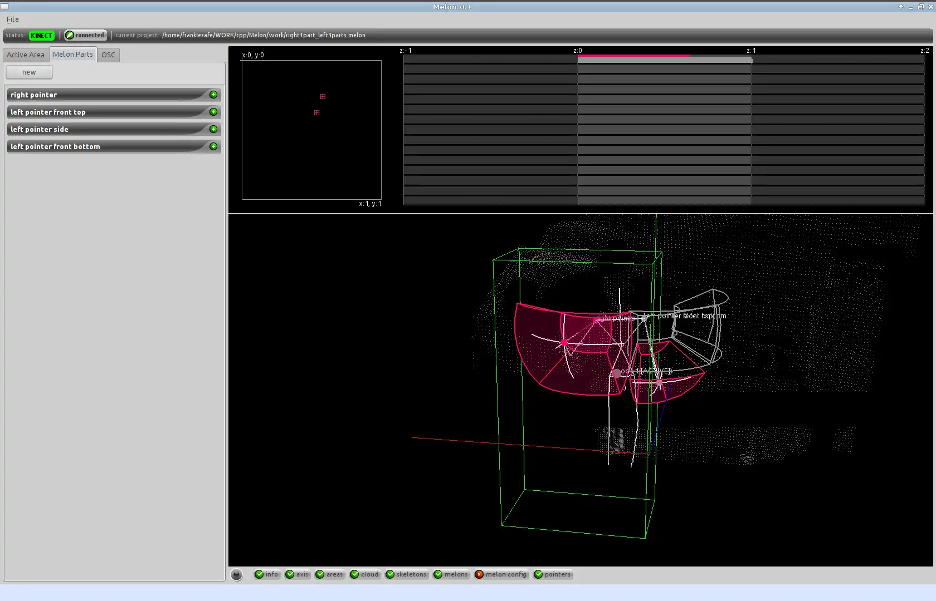This screenshot has width=936, height=601.
Task: Expand left pointer front top entry
Action: [213, 112]
